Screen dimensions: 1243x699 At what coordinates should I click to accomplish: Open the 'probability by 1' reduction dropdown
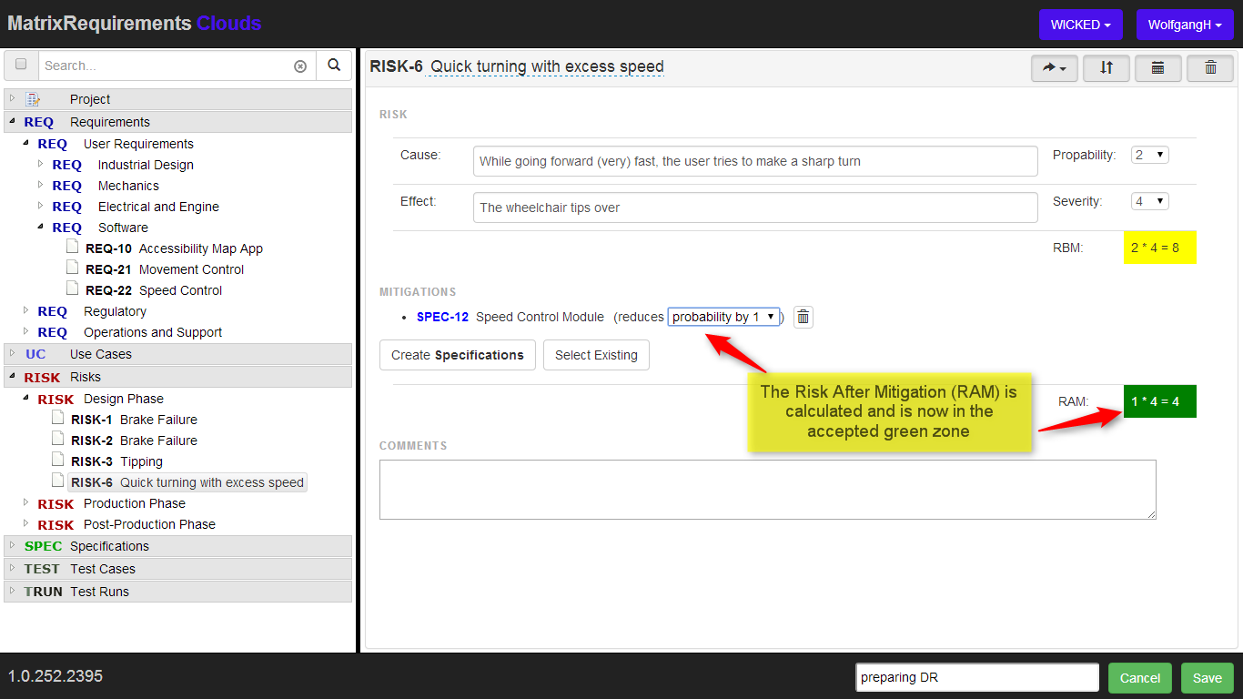pyautogui.click(x=723, y=317)
